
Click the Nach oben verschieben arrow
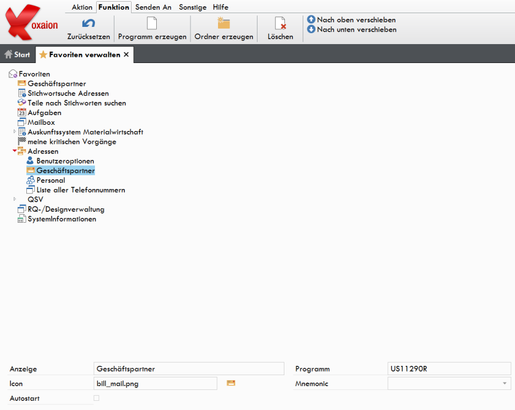tap(311, 19)
